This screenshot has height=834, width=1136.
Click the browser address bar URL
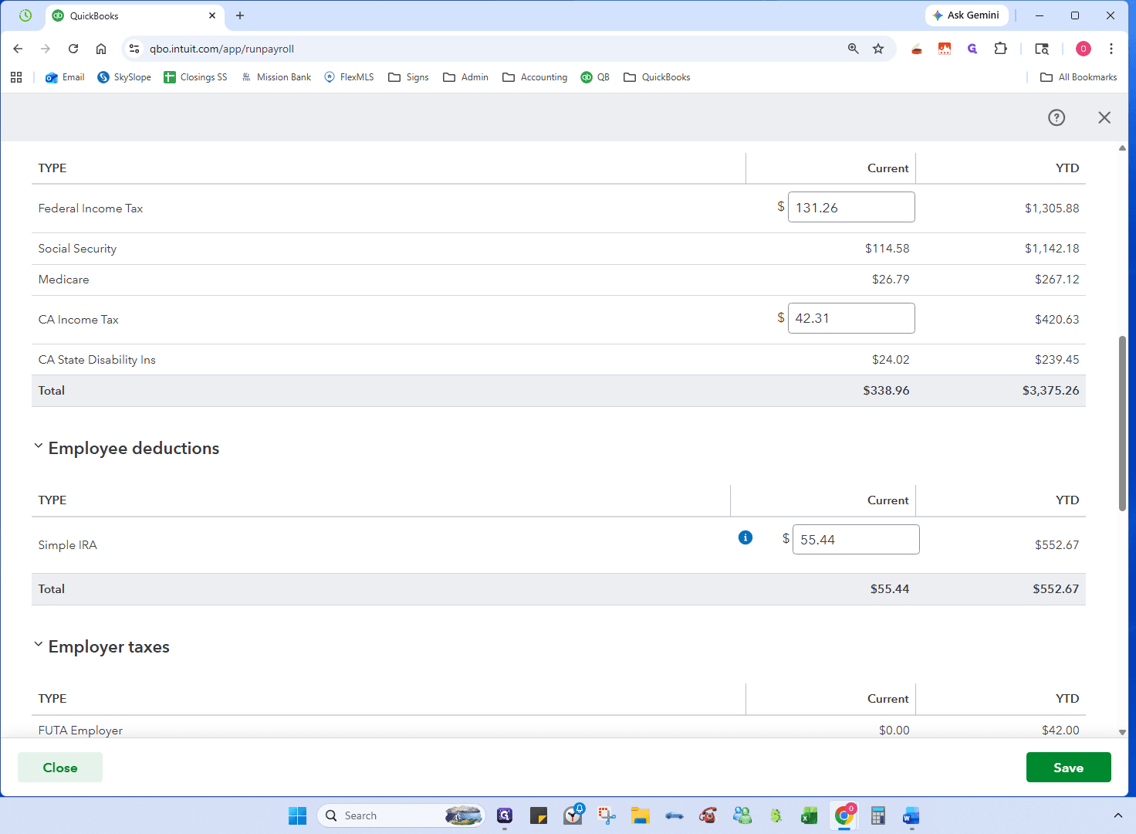coord(221,49)
